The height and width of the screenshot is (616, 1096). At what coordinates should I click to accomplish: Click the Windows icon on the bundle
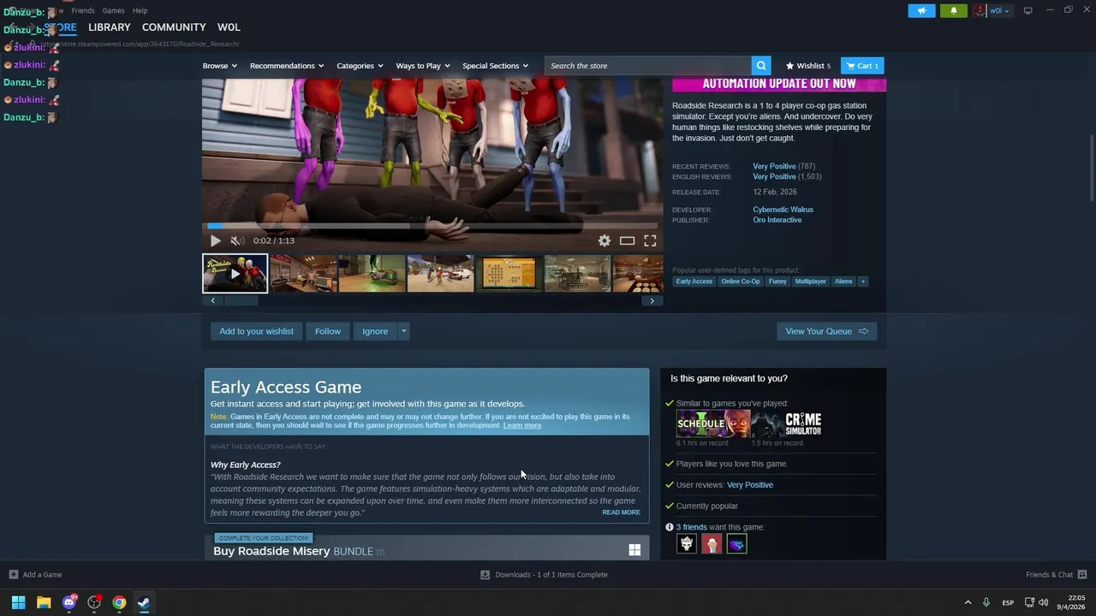click(634, 550)
